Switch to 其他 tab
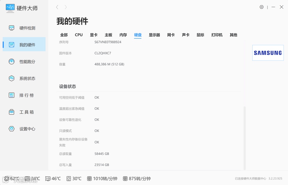288x185 pixels. point(233,35)
